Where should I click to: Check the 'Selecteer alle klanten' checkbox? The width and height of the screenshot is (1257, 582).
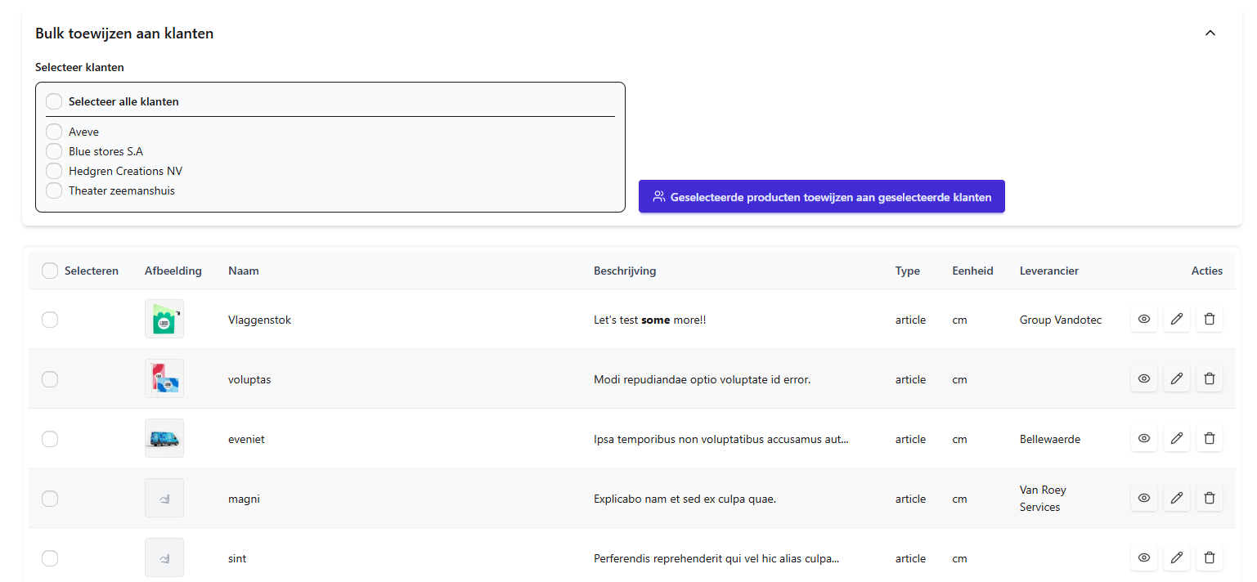[x=54, y=102]
